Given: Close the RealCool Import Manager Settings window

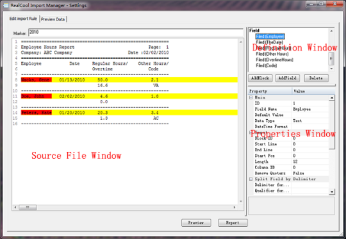Looking at the screenshot, I should pyautogui.click(x=335, y=4).
